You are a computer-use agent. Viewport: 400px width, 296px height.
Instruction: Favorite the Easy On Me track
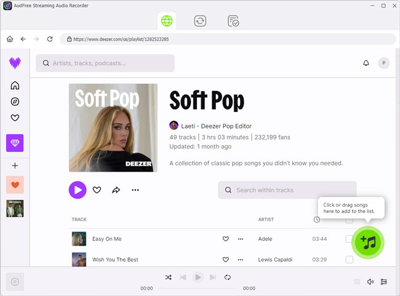225,239
